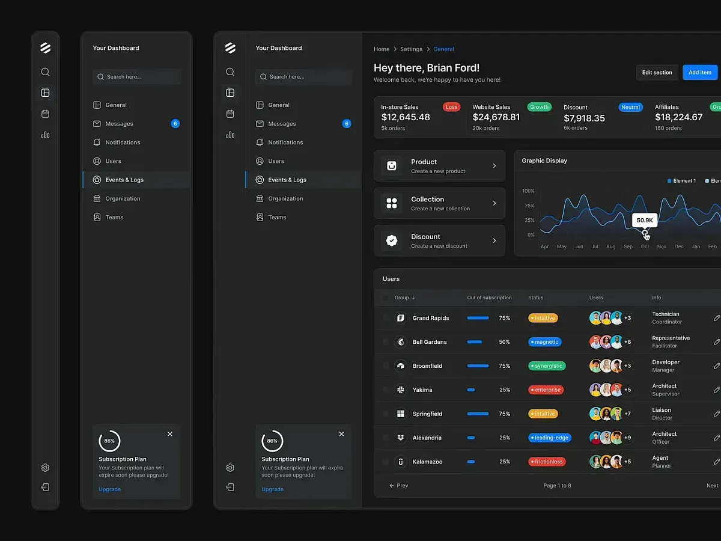Sort by the Group column arrow
The height and width of the screenshot is (541, 721).
click(413, 298)
